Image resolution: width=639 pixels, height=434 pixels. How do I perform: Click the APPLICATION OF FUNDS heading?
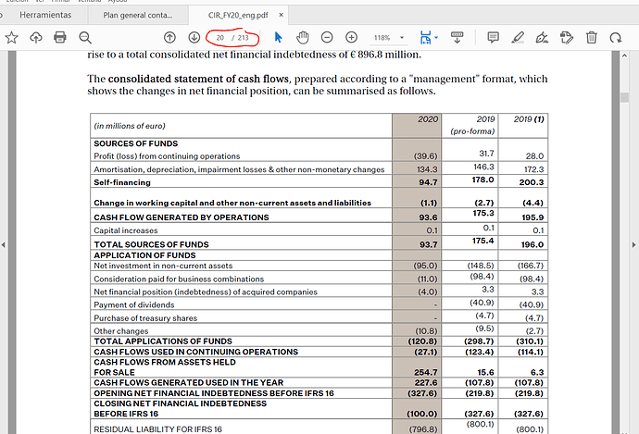(144, 255)
